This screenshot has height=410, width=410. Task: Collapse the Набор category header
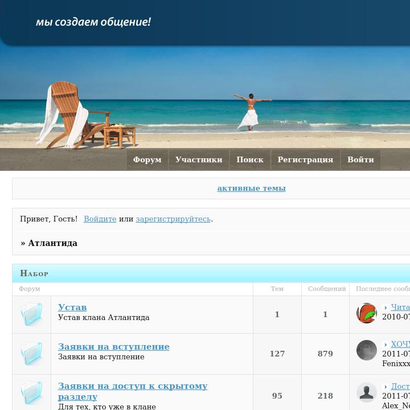tap(34, 273)
